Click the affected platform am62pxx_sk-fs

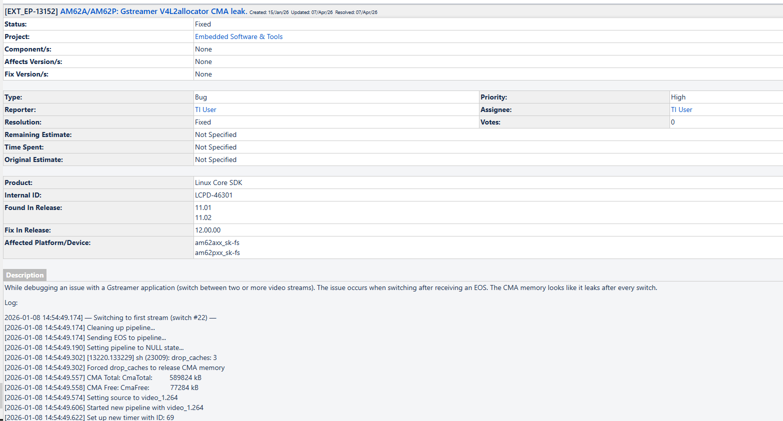click(217, 252)
